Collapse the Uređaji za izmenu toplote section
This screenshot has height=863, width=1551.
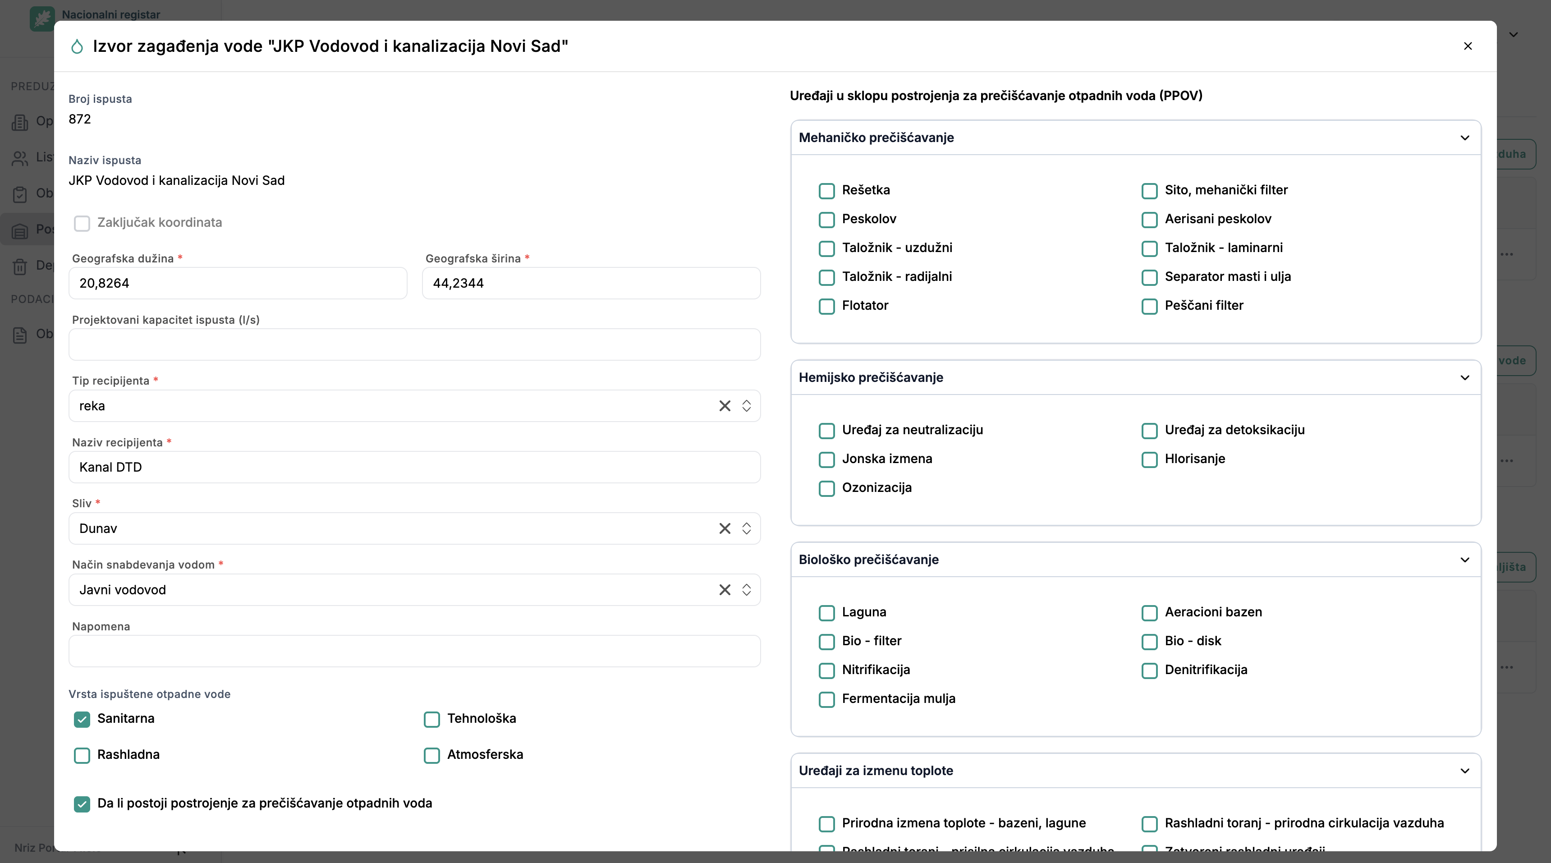point(1465,771)
